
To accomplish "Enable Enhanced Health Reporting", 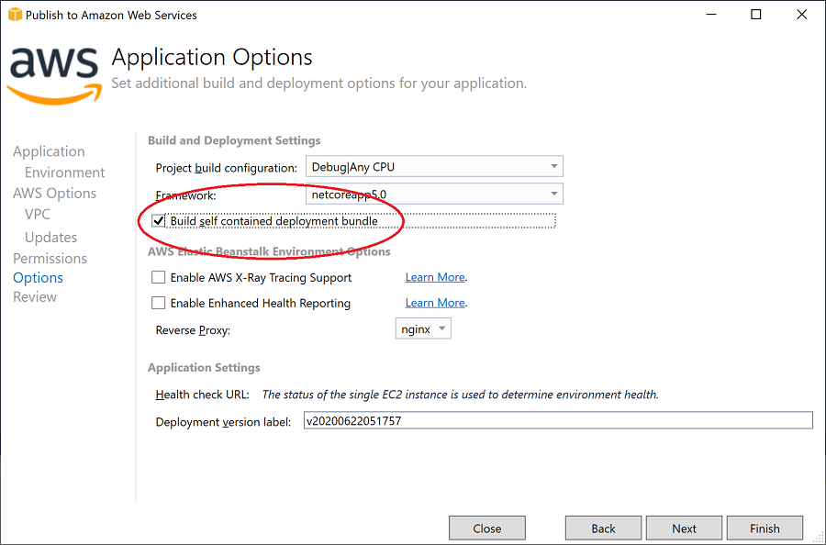I will pyautogui.click(x=158, y=302).
